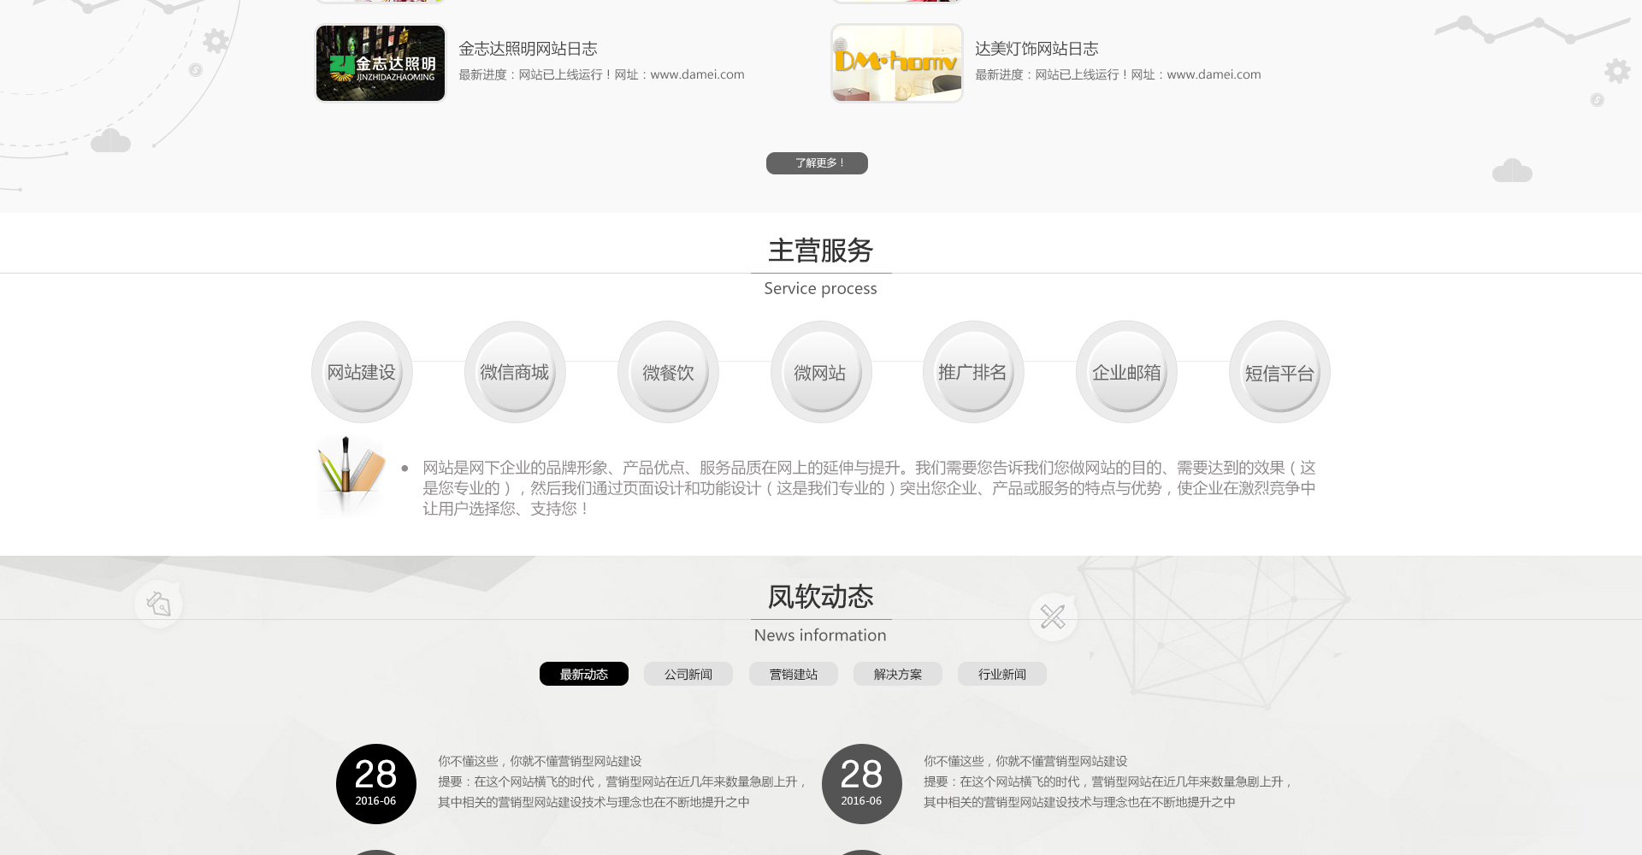Select the 微信商城 service circle
The image size is (1642, 855).
coord(515,372)
